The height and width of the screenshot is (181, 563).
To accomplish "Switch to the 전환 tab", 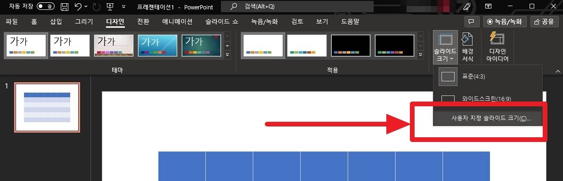I will coord(143,22).
